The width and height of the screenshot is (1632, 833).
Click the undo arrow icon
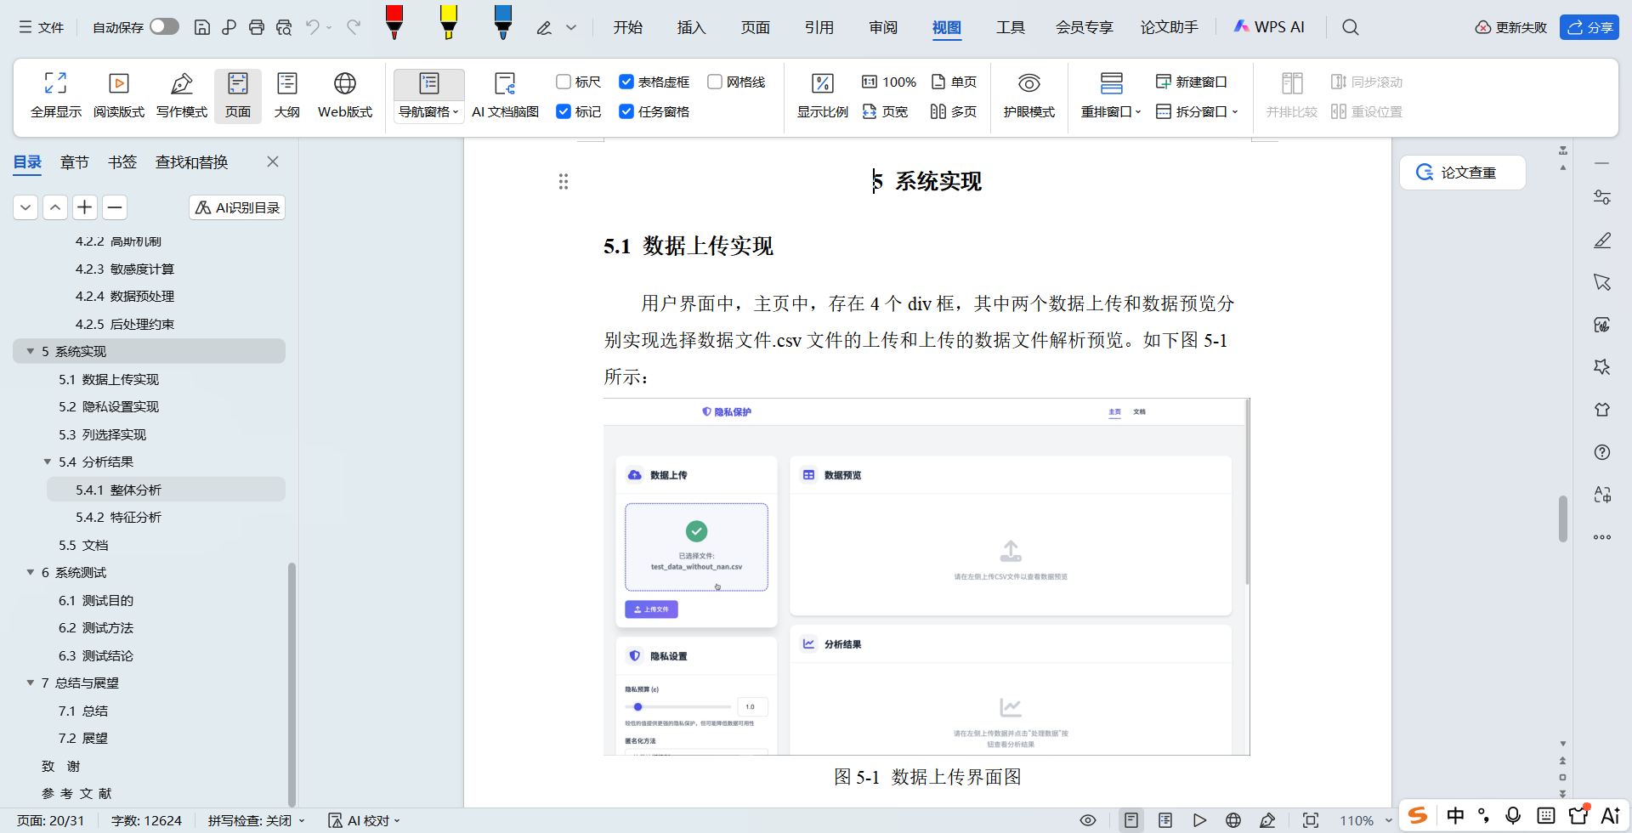(313, 27)
